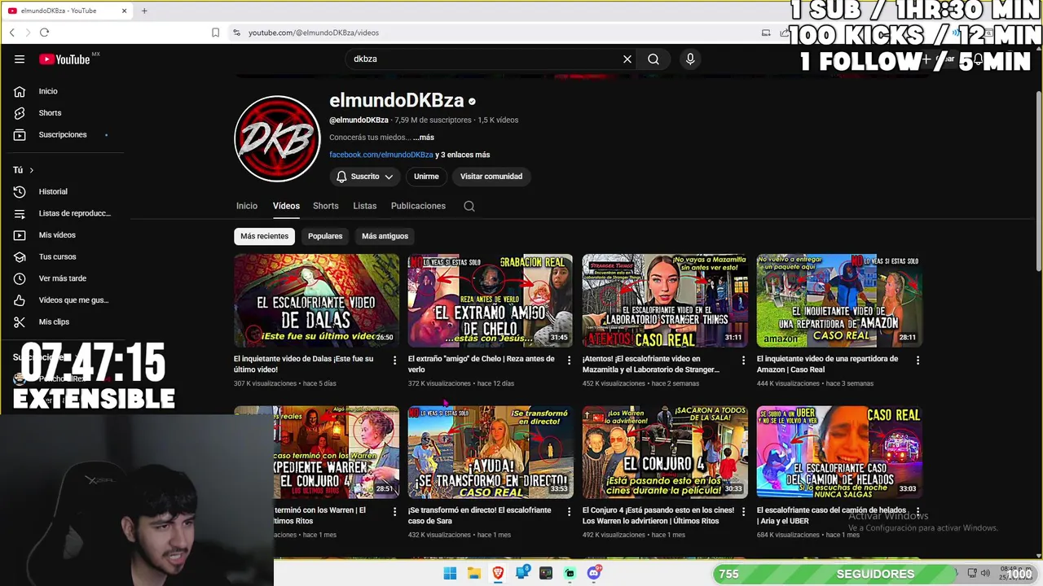The height and width of the screenshot is (586, 1043).
Task: Activate voice search microphone
Action: (690, 59)
